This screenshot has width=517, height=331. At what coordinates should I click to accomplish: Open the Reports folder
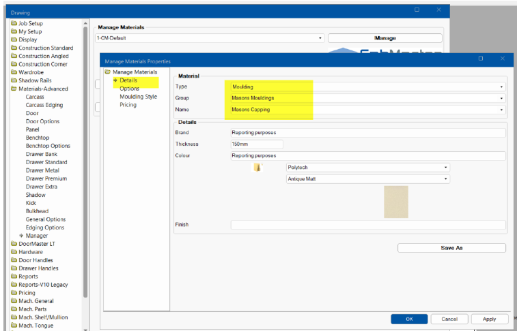pos(25,277)
